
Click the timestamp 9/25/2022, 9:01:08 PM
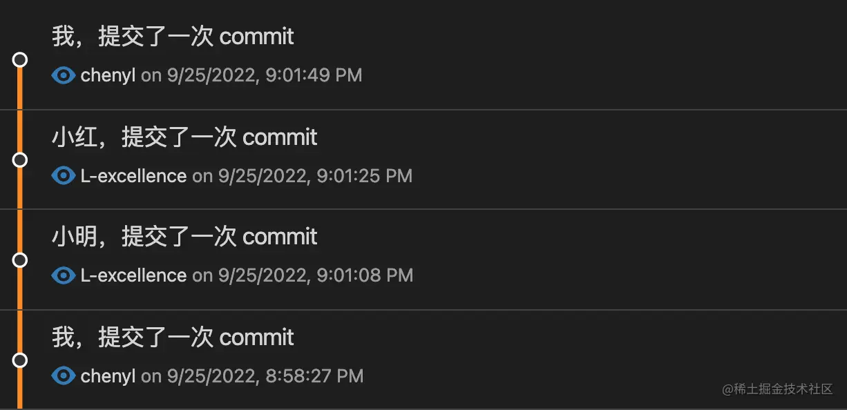coord(316,275)
